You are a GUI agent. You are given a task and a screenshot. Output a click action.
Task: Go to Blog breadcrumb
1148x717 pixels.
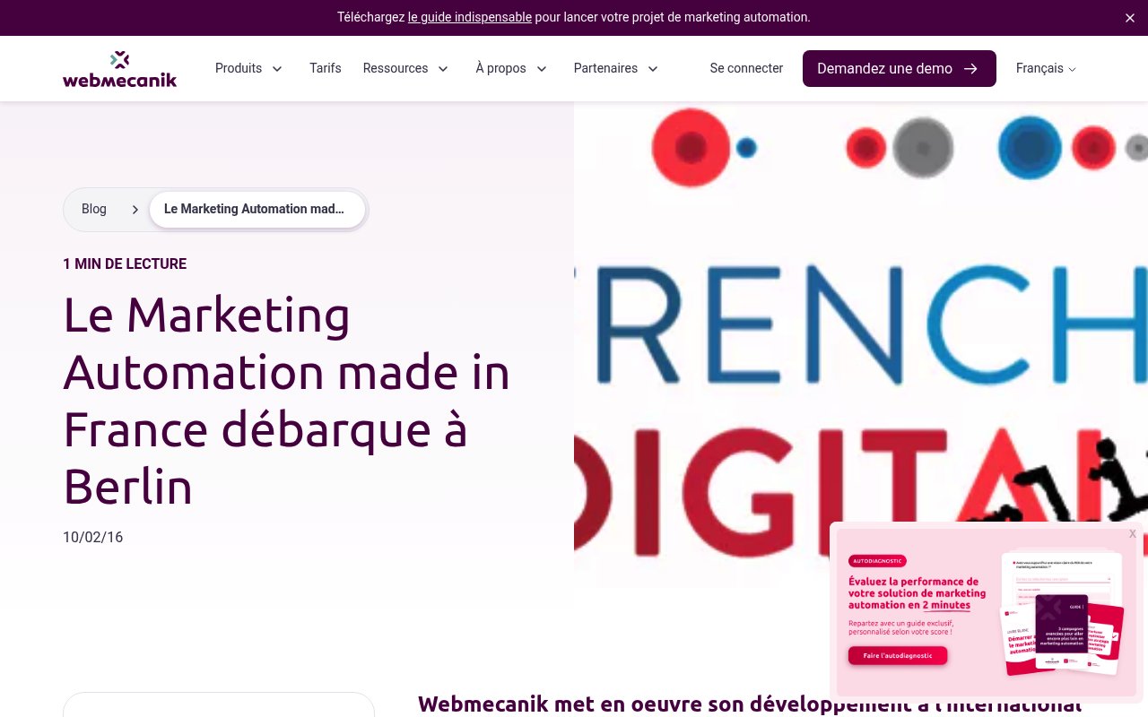[94, 209]
